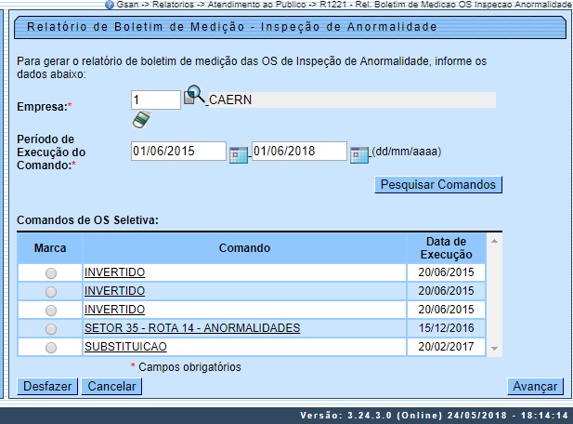
Task: Select the SUBSTITUICAO command radio button
Action: (50, 347)
